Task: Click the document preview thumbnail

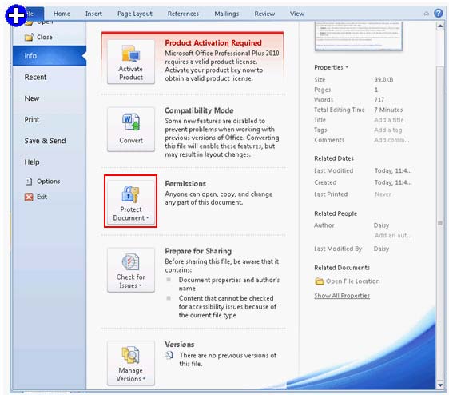Action: (x=359, y=36)
